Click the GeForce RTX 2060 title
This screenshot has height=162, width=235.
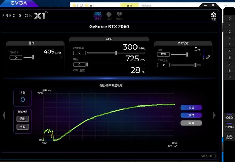pyautogui.click(x=109, y=27)
